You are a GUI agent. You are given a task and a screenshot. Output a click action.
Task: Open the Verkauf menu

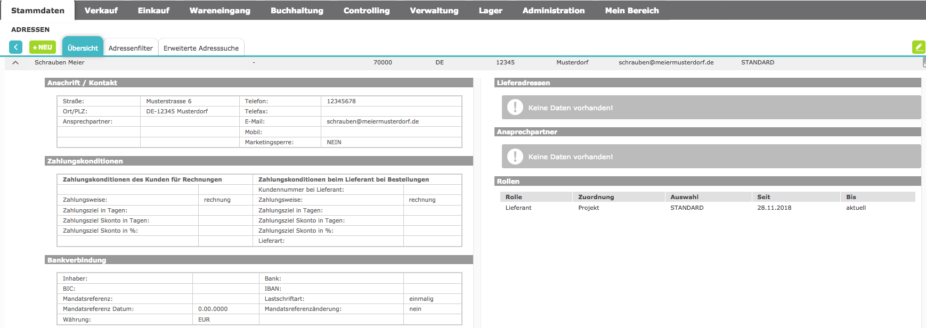pyautogui.click(x=101, y=11)
